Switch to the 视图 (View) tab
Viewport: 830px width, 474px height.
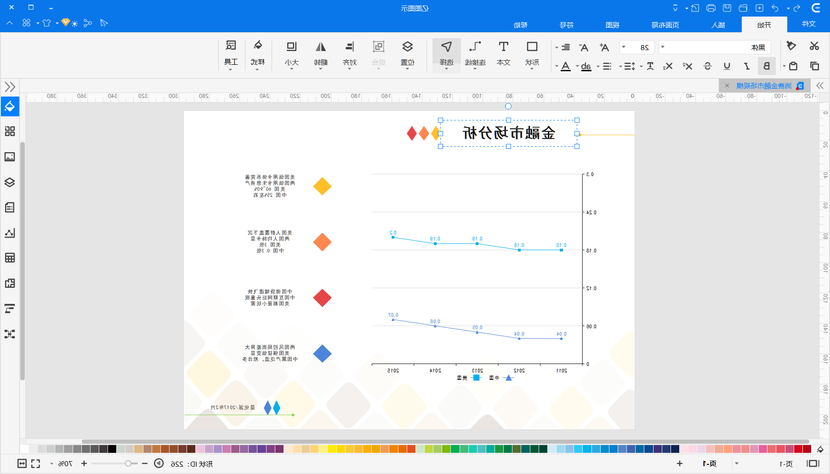613,25
